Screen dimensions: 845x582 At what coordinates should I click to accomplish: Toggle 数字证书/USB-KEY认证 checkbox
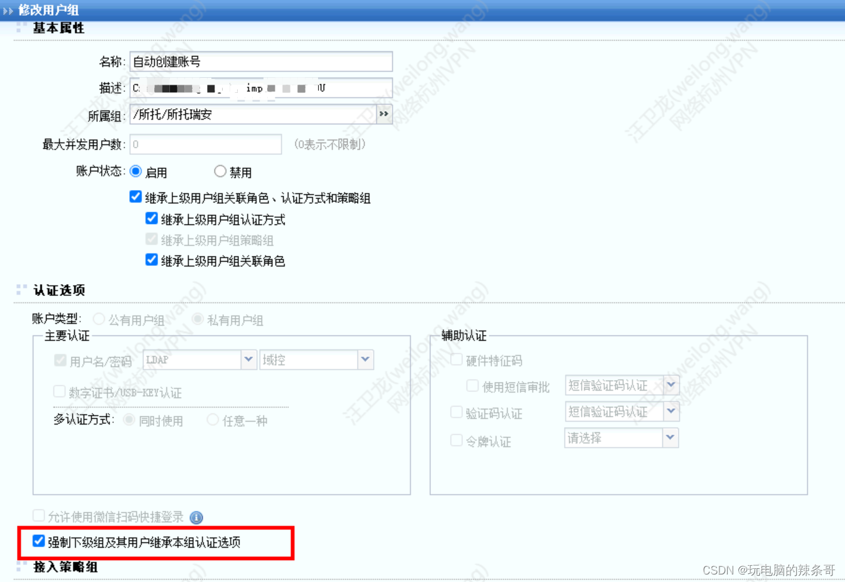coord(60,391)
